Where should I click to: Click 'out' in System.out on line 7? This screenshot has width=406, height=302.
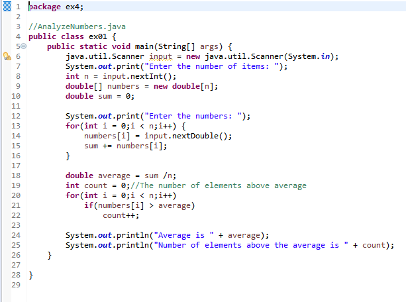point(105,67)
